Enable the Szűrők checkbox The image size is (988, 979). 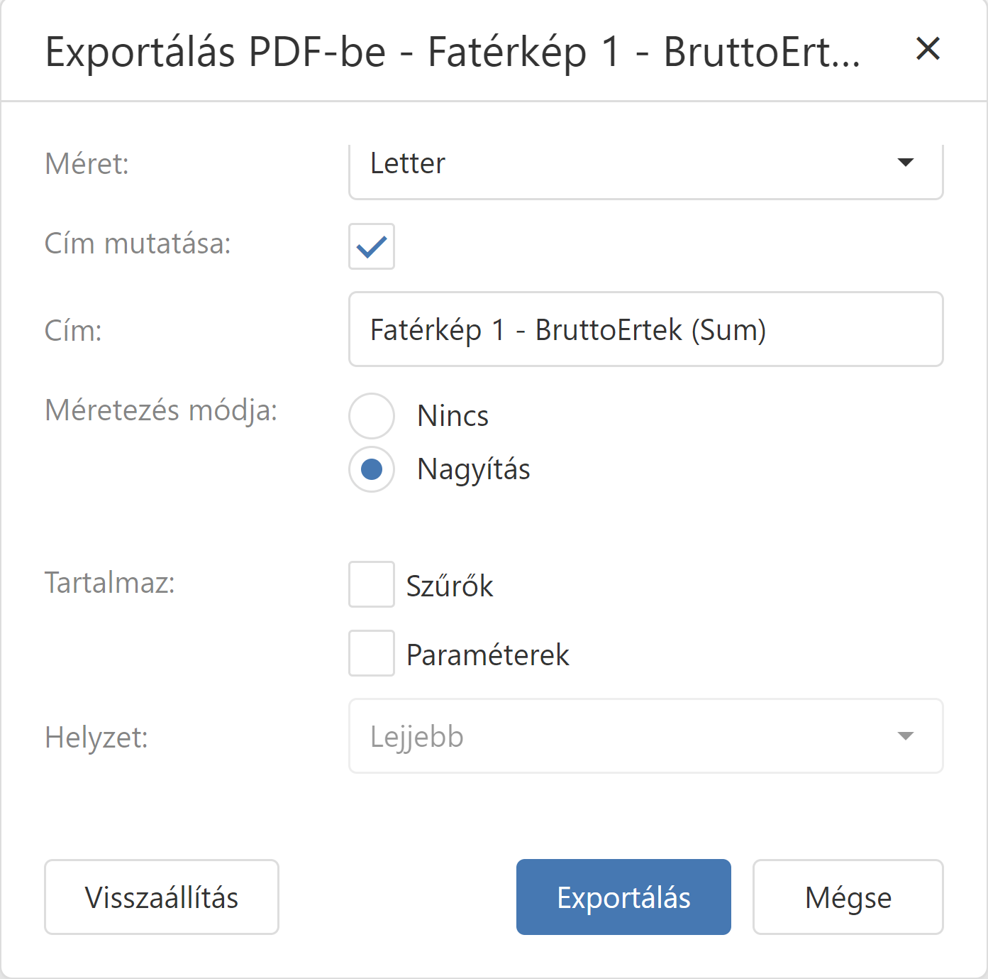click(372, 584)
